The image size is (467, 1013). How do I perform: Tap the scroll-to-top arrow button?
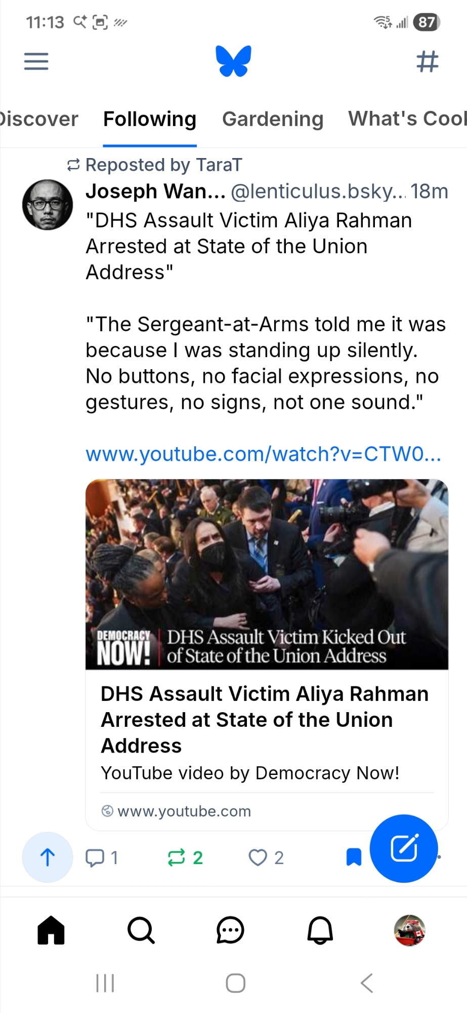[48, 858]
